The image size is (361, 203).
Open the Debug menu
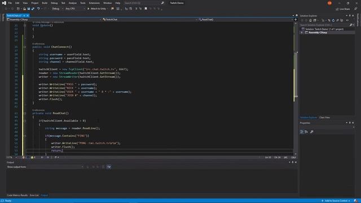point(54,3)
